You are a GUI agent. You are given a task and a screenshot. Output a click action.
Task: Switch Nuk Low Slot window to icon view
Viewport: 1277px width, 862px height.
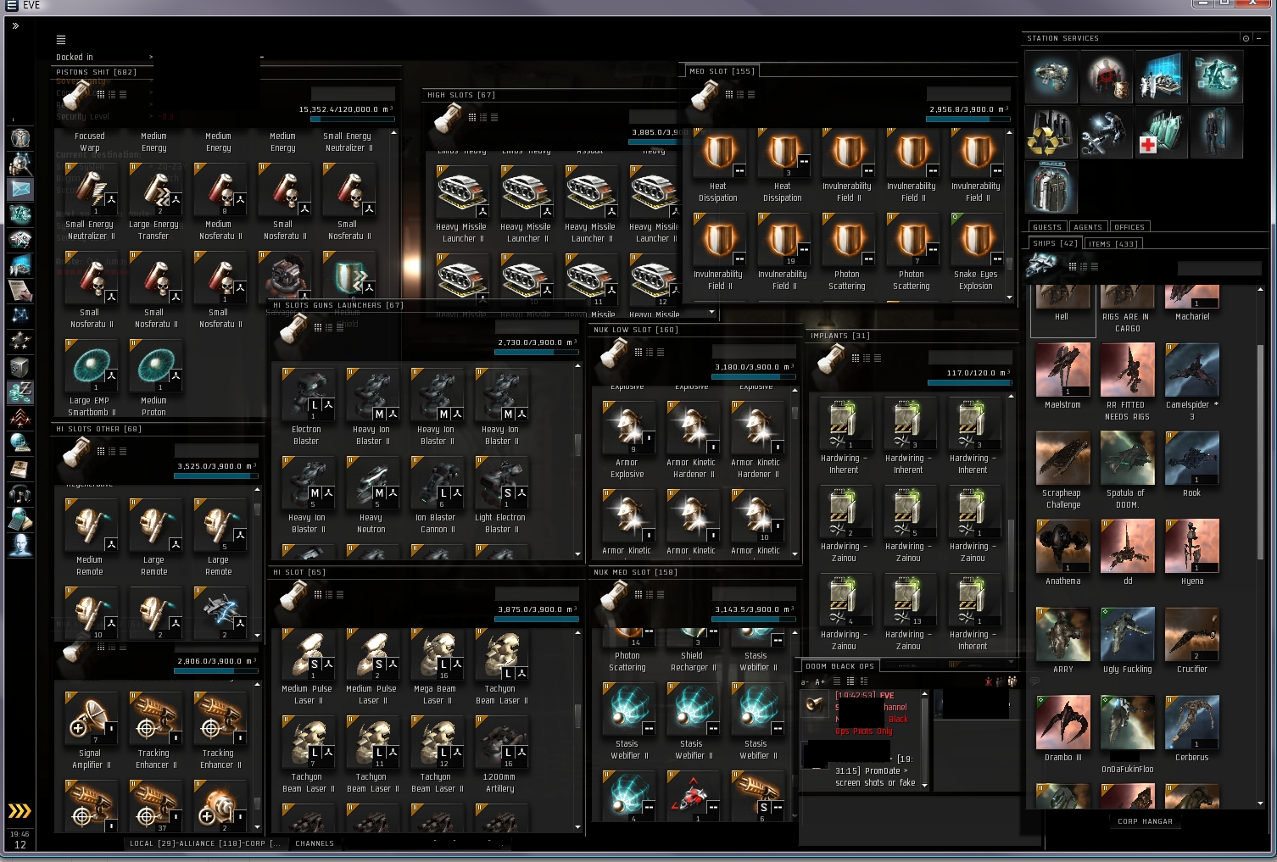[x=638, y=352]
